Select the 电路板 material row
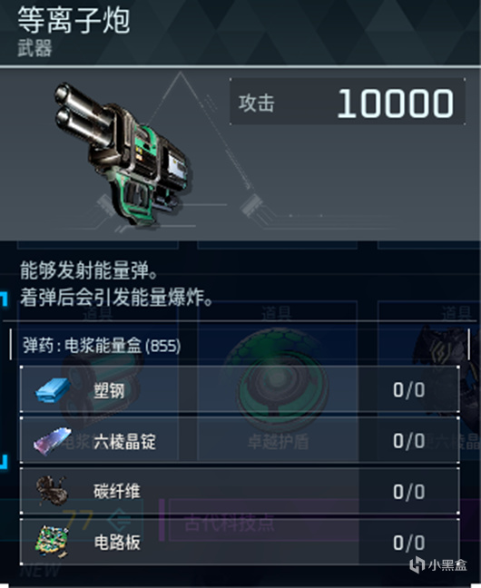Screen dimensions: 481x588 240,542
